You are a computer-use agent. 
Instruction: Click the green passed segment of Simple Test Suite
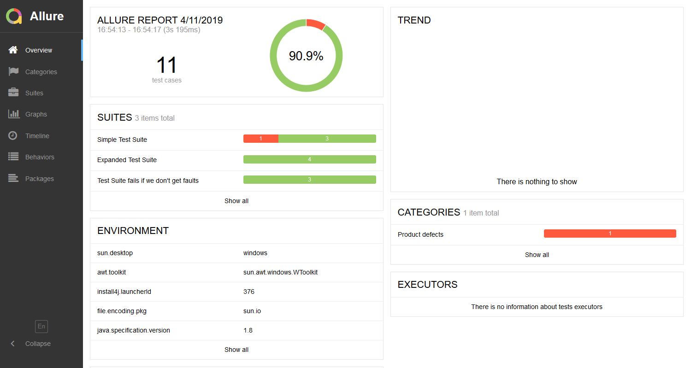[x=327, y=139]
